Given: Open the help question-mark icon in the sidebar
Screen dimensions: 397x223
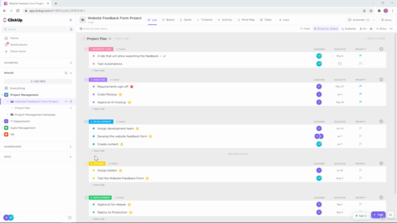Looking at the screenshot, I should [x=69, y=217].
